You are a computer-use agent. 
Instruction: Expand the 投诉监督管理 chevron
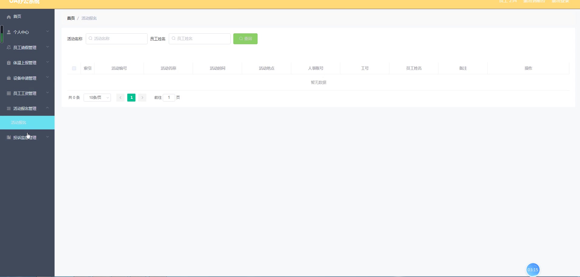[x=48, y=137]
